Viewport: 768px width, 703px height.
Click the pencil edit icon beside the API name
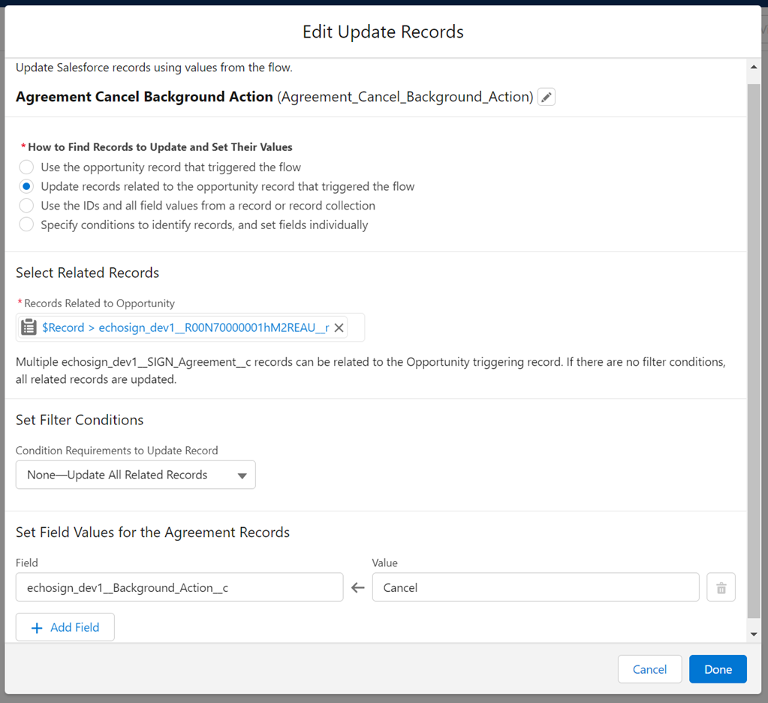(547, 97)
